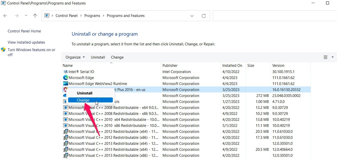Select Visual C++ 2012 Redistributable (x86) entry
The height and width of the screenshot is (159, 337).
coord(114,138)
